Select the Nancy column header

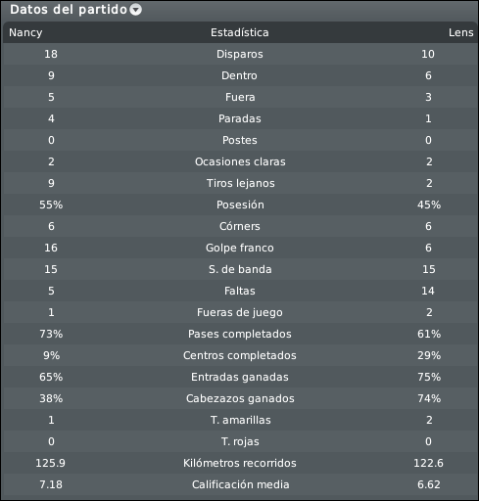(25, 32)
